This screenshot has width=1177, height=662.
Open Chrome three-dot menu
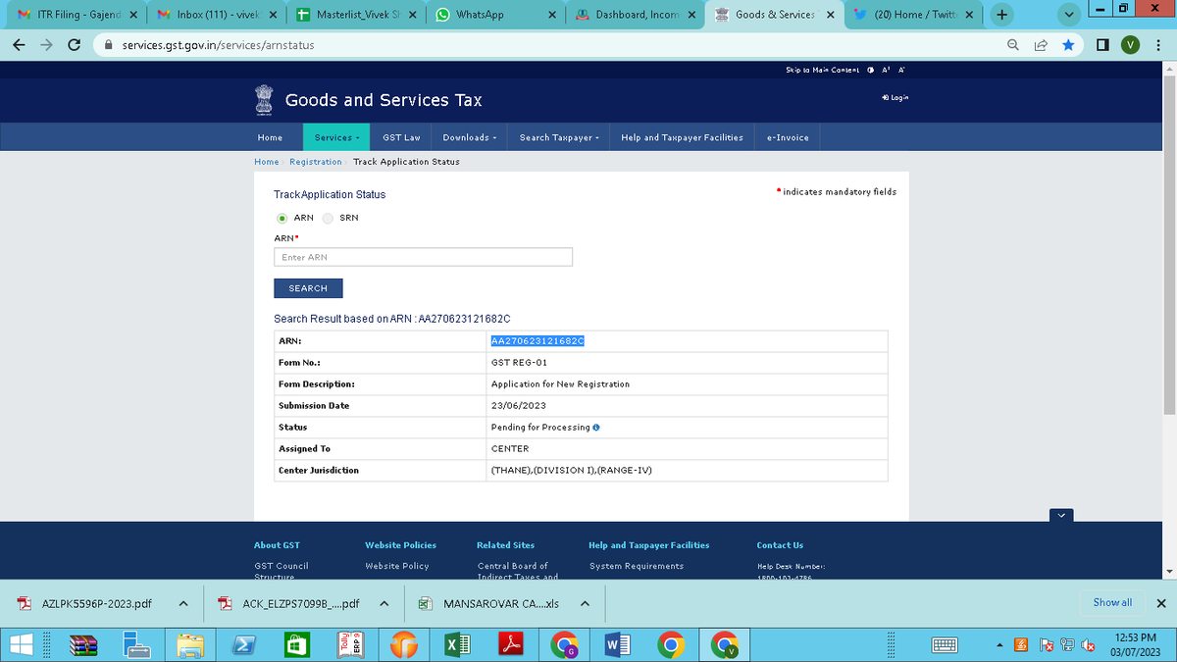click(x=1158, y=45)
